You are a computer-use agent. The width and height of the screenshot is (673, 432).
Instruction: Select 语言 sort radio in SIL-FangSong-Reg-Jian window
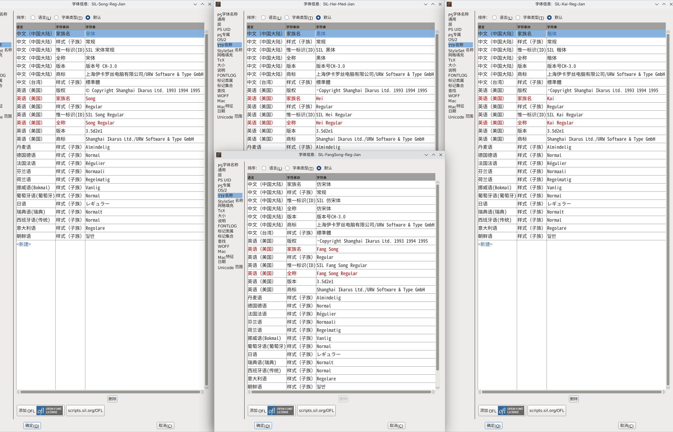click(x=264, y=168)
